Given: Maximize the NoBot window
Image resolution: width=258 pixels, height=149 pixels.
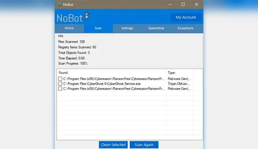Looking at the screenshot, I should [183, 4].
